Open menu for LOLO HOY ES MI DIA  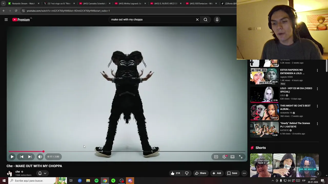point(317,89)
